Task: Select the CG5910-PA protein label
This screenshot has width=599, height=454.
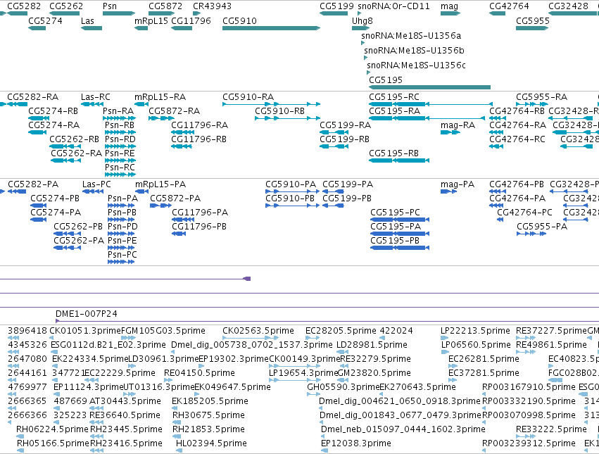Action: 291,184
